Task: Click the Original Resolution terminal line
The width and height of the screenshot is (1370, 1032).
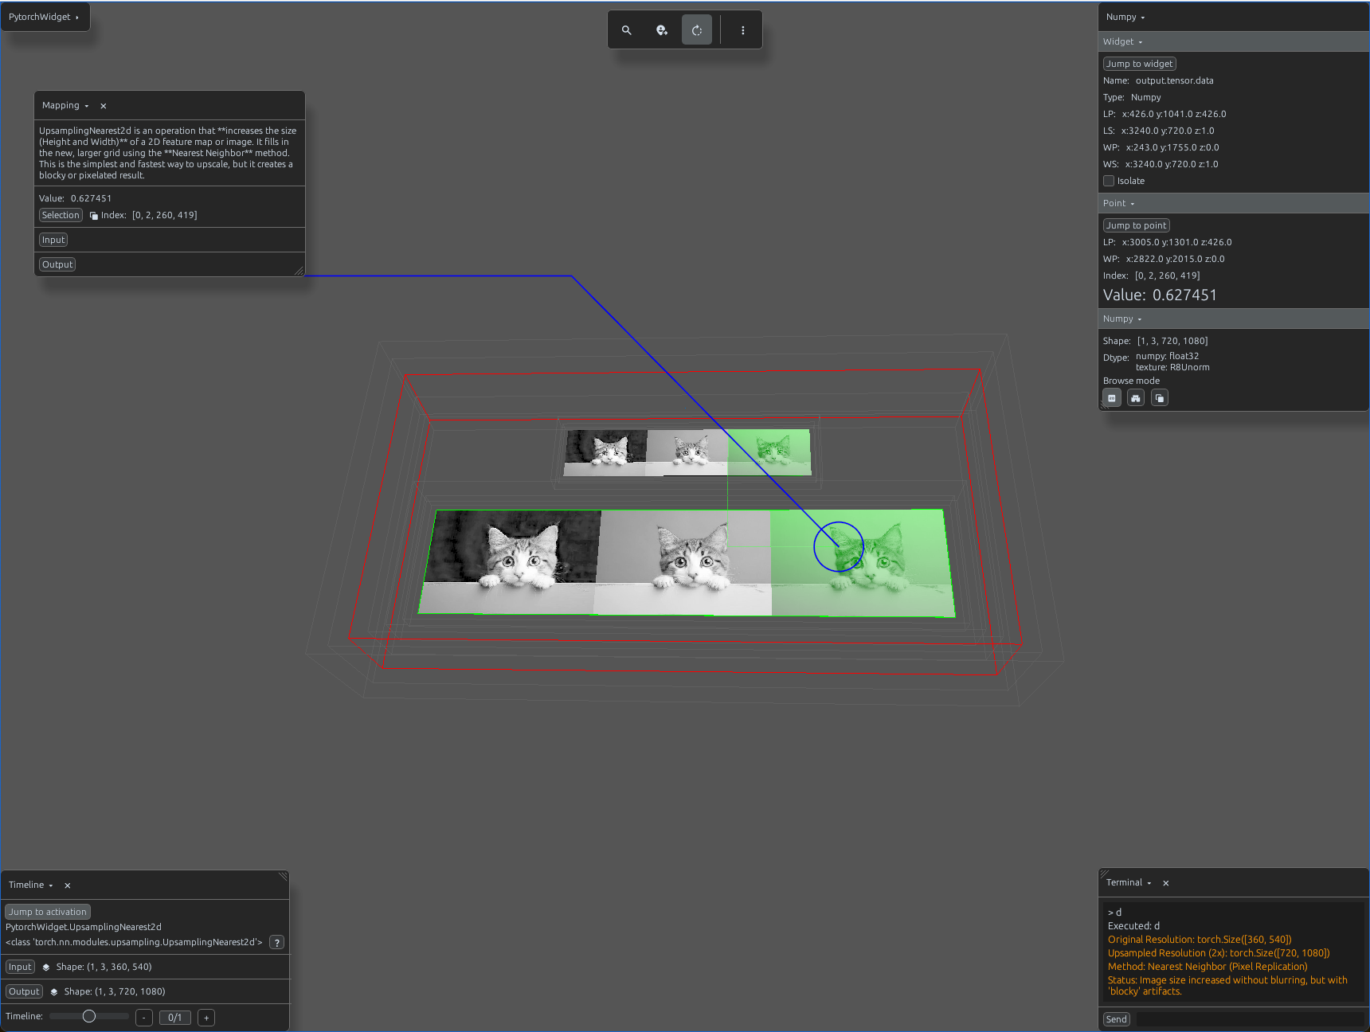Action: coord(1200,940)
